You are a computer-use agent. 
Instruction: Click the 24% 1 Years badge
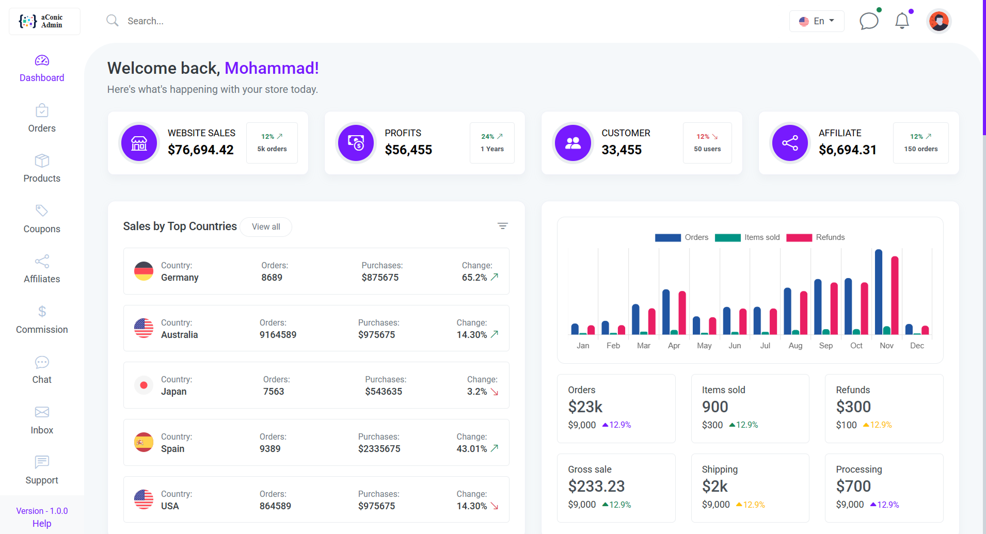pyautogui.click(x=492, y=143)
